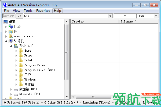Screen dimensions: 161x107
Task: Select the Intel tree row
Action: click(28, 60)
